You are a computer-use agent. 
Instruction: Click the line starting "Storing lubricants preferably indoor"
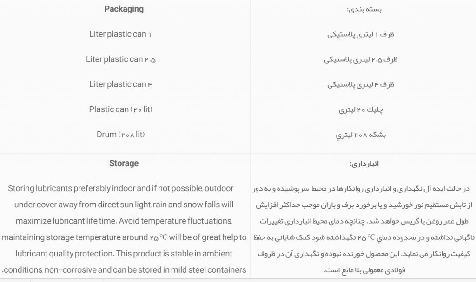(x=121, y=189)
